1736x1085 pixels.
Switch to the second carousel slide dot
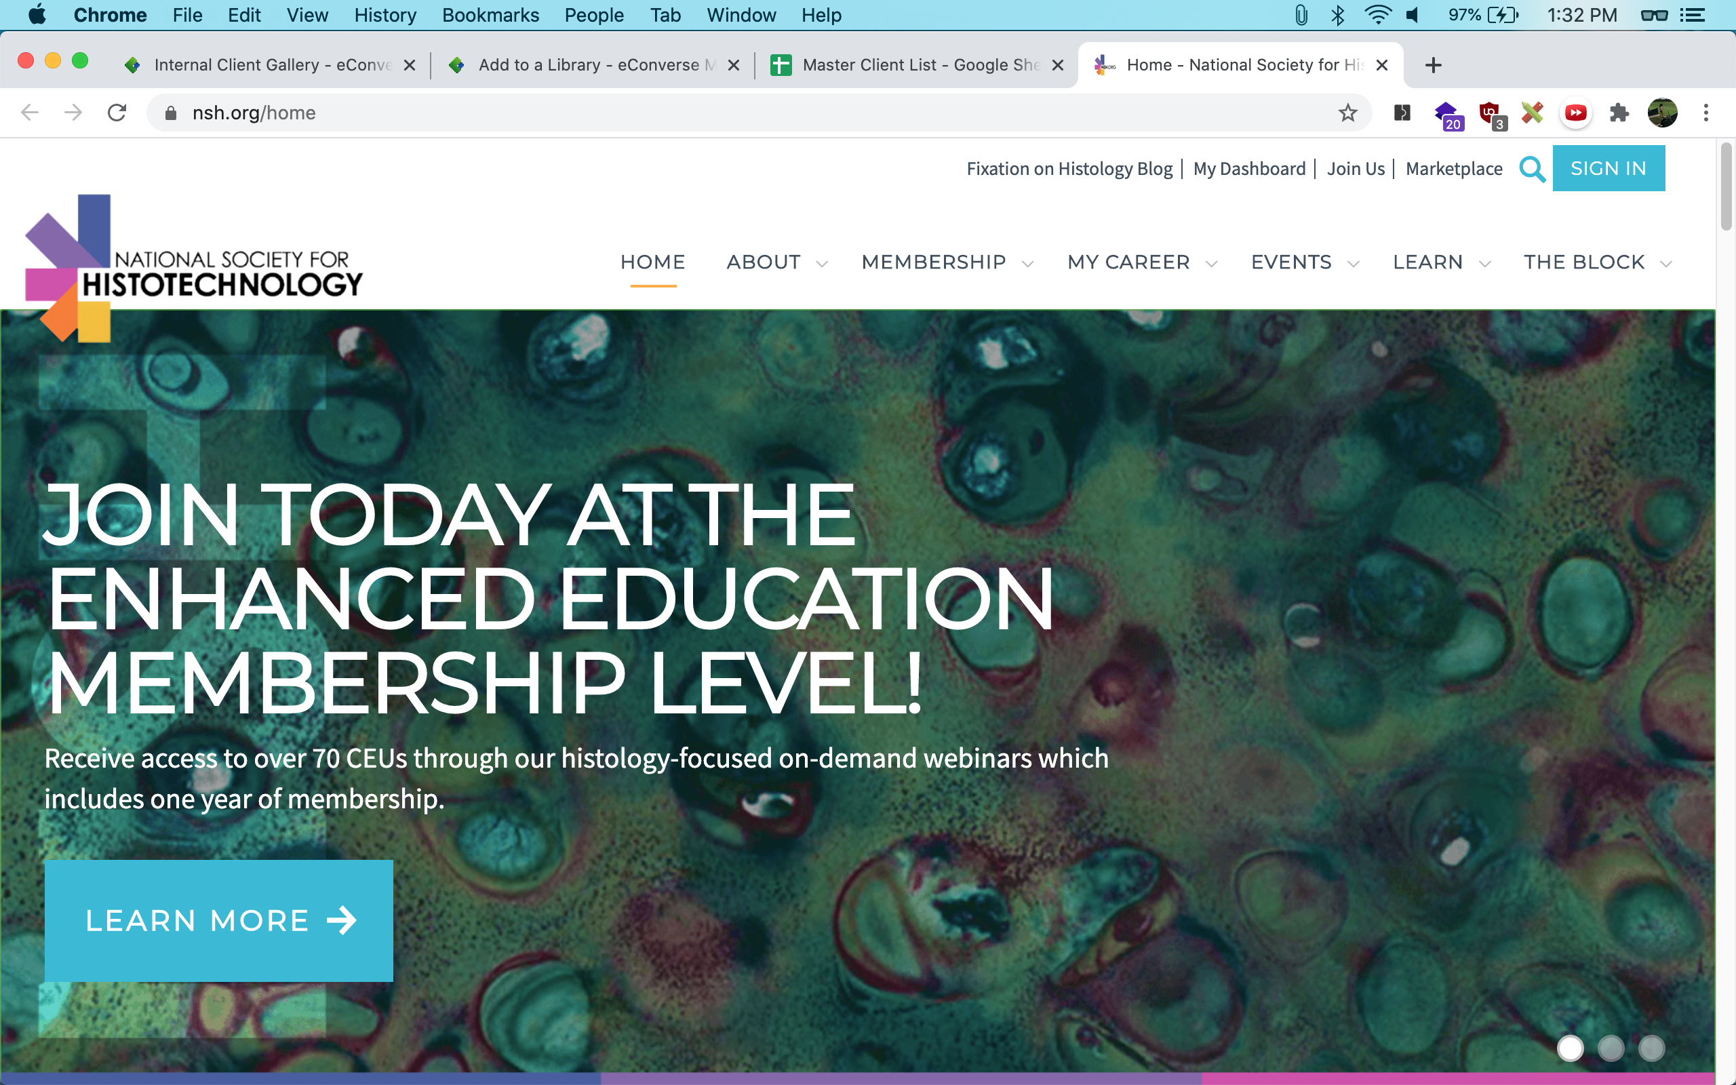tap(1611, 1048)
